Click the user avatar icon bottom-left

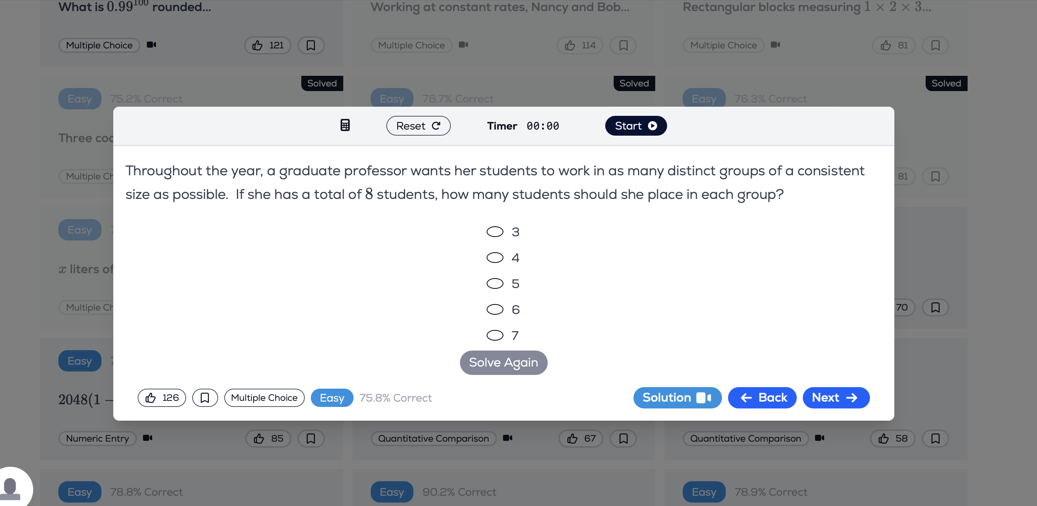pyautogui.click(x=11, y=488)
